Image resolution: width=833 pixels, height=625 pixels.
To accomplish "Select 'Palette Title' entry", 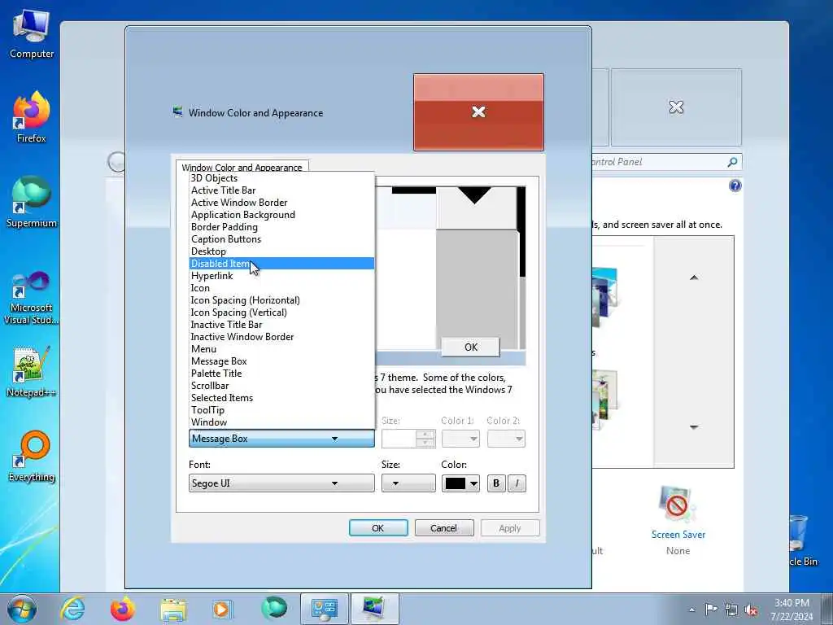I will point(281,374).
